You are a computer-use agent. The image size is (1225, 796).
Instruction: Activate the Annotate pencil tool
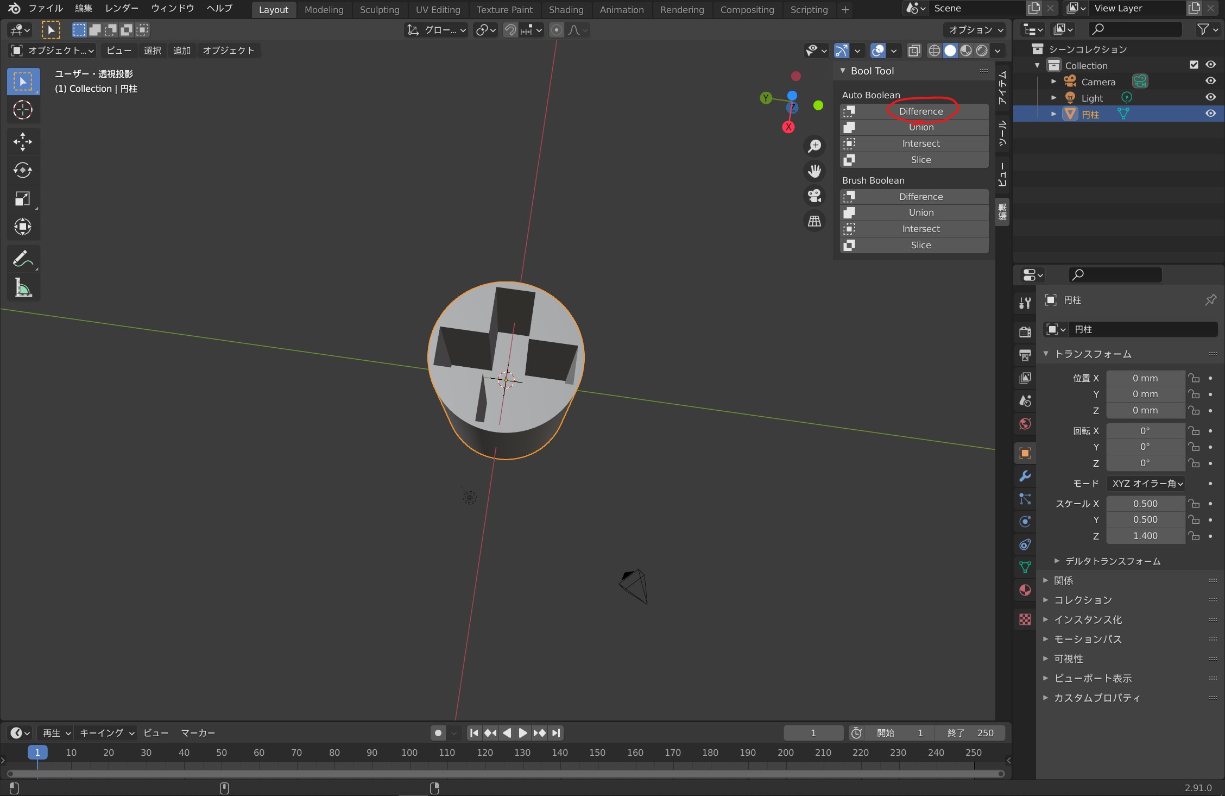tap(23, 259)
